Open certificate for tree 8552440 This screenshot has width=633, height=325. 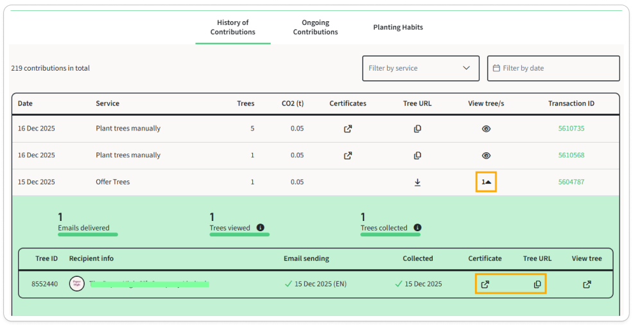485,285
